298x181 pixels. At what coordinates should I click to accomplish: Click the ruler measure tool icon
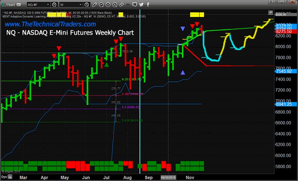(121, 5)
